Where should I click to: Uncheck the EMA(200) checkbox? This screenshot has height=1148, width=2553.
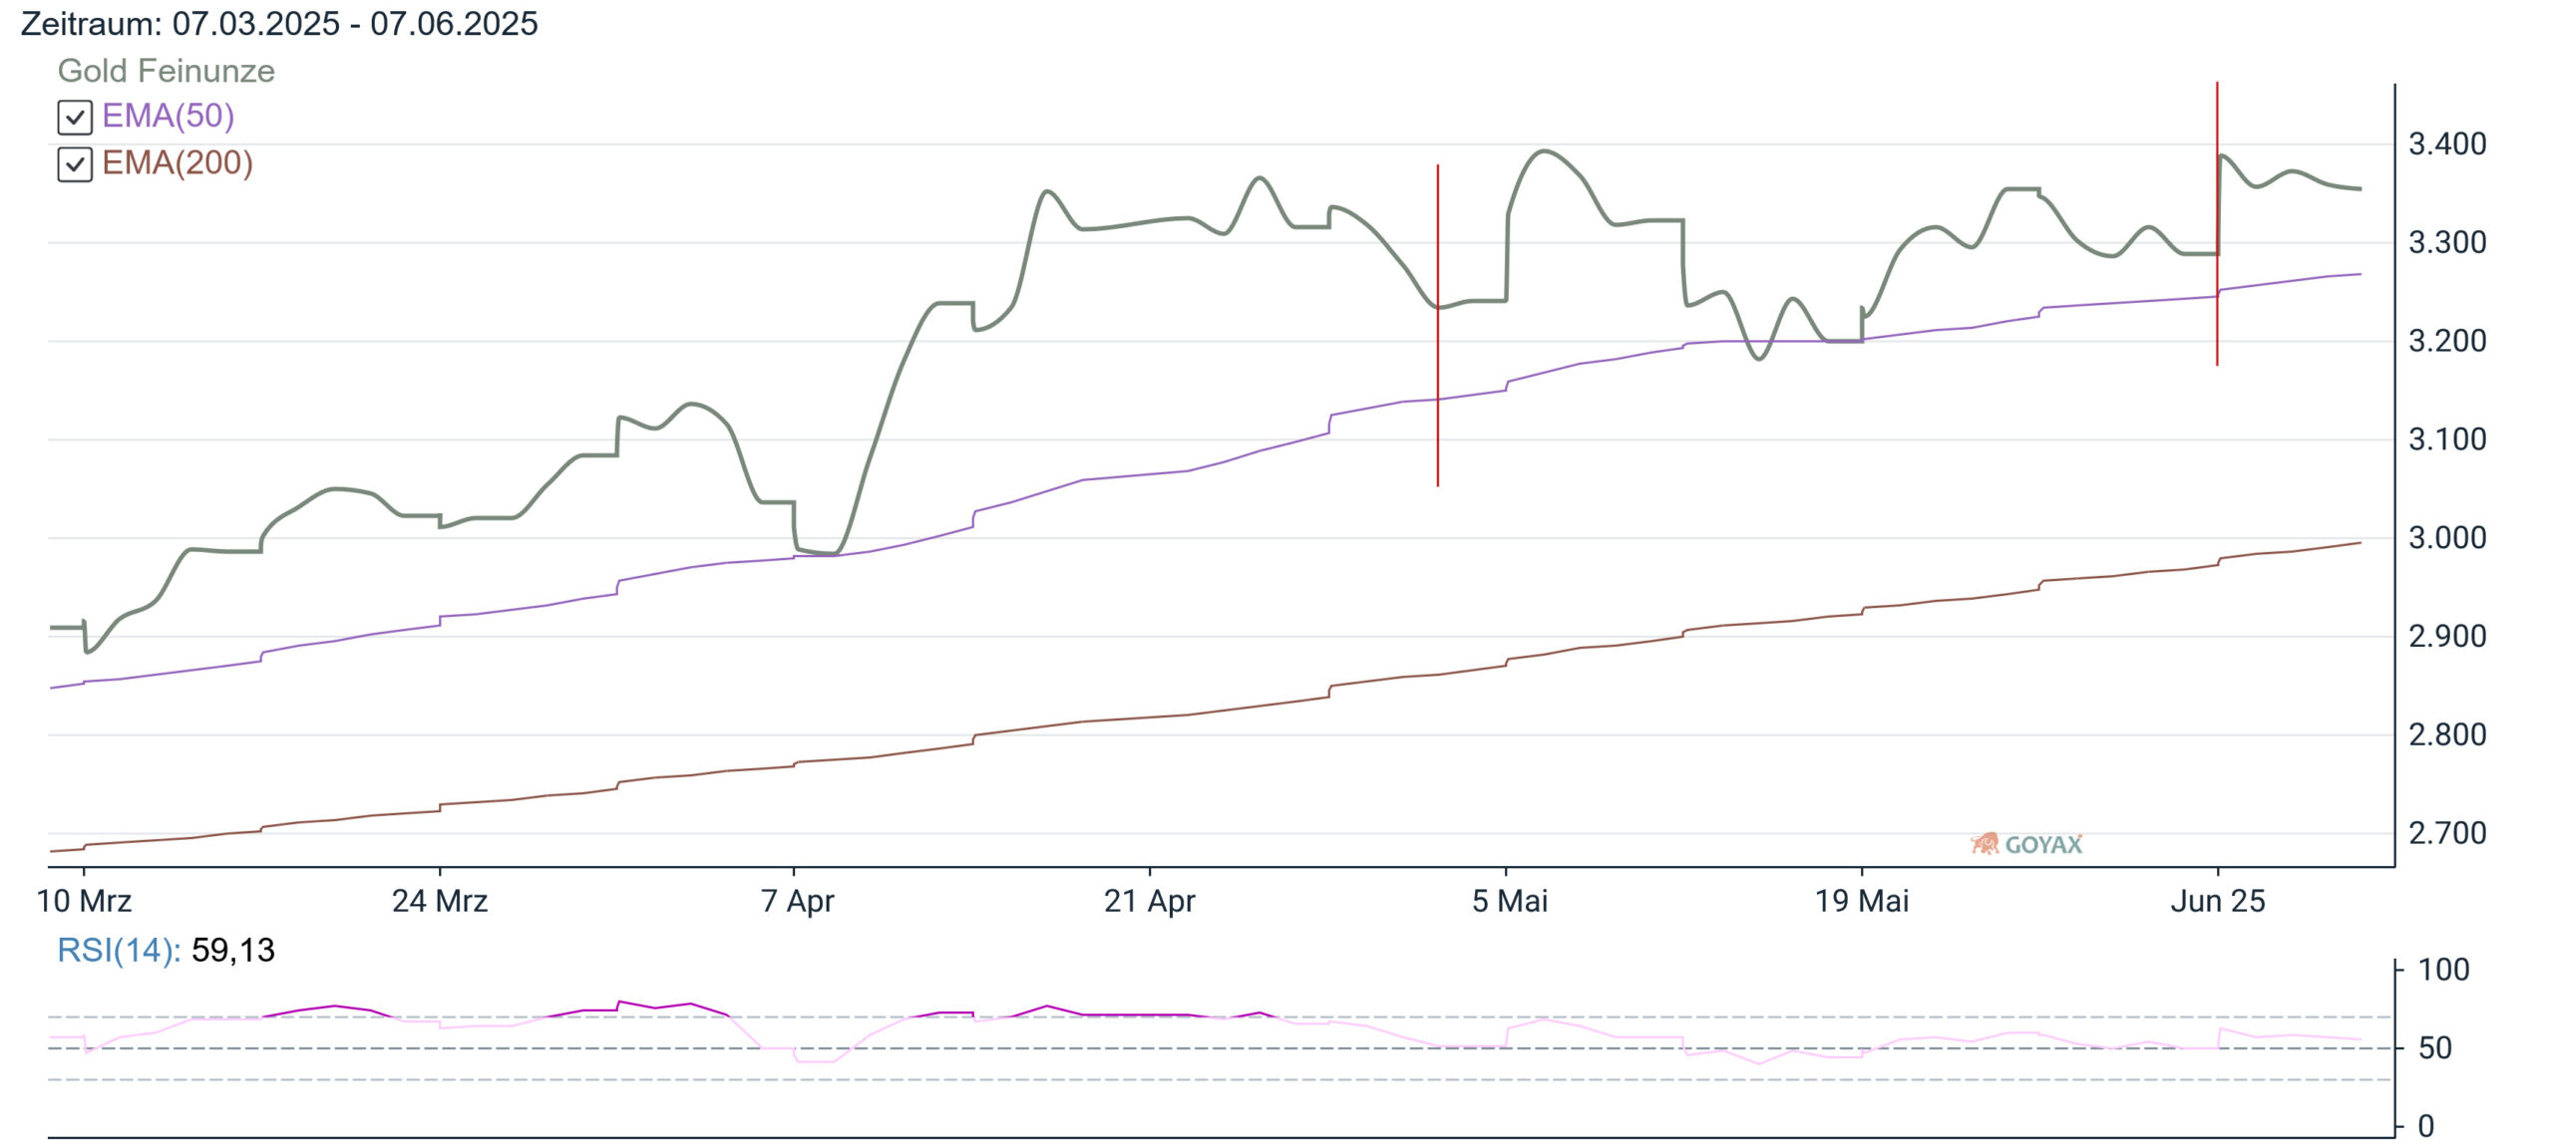75,164
